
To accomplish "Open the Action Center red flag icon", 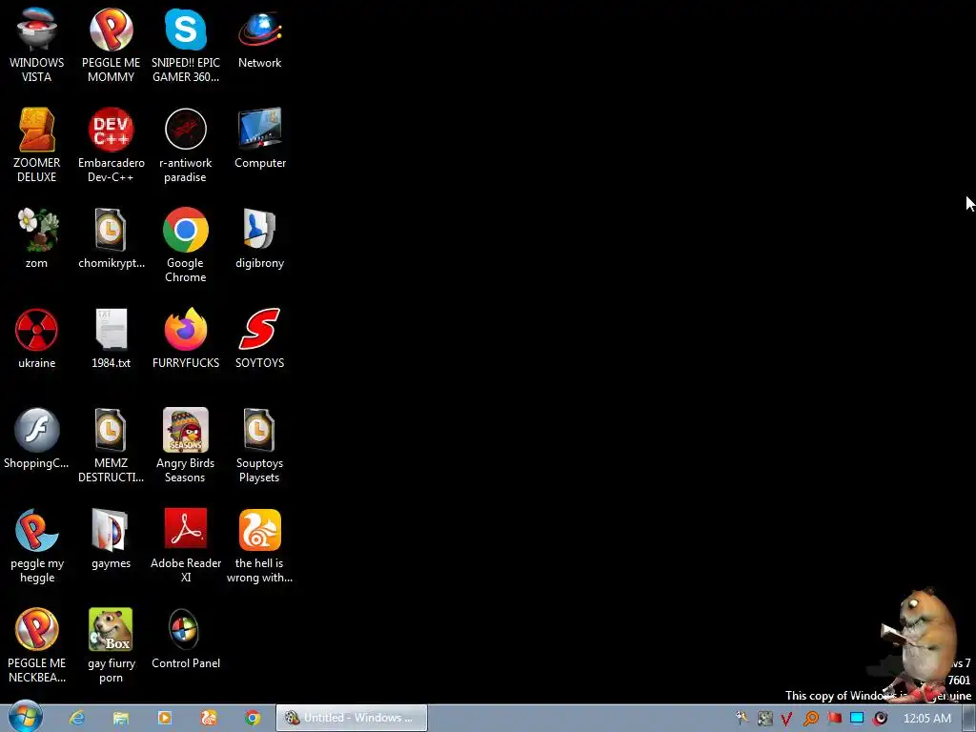I will click(x=834, y=718).
